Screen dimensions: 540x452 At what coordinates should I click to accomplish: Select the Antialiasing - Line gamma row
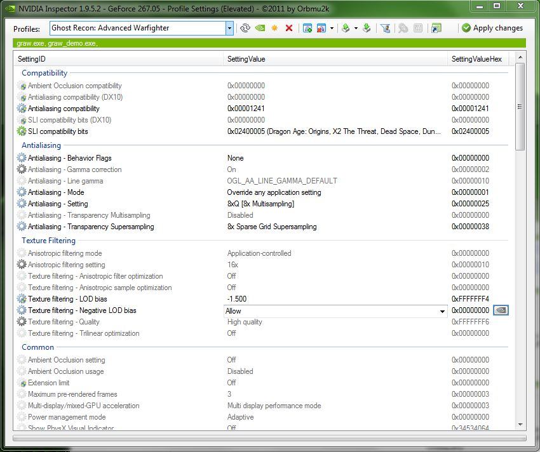pyautogui.click(x=264, y=181)
